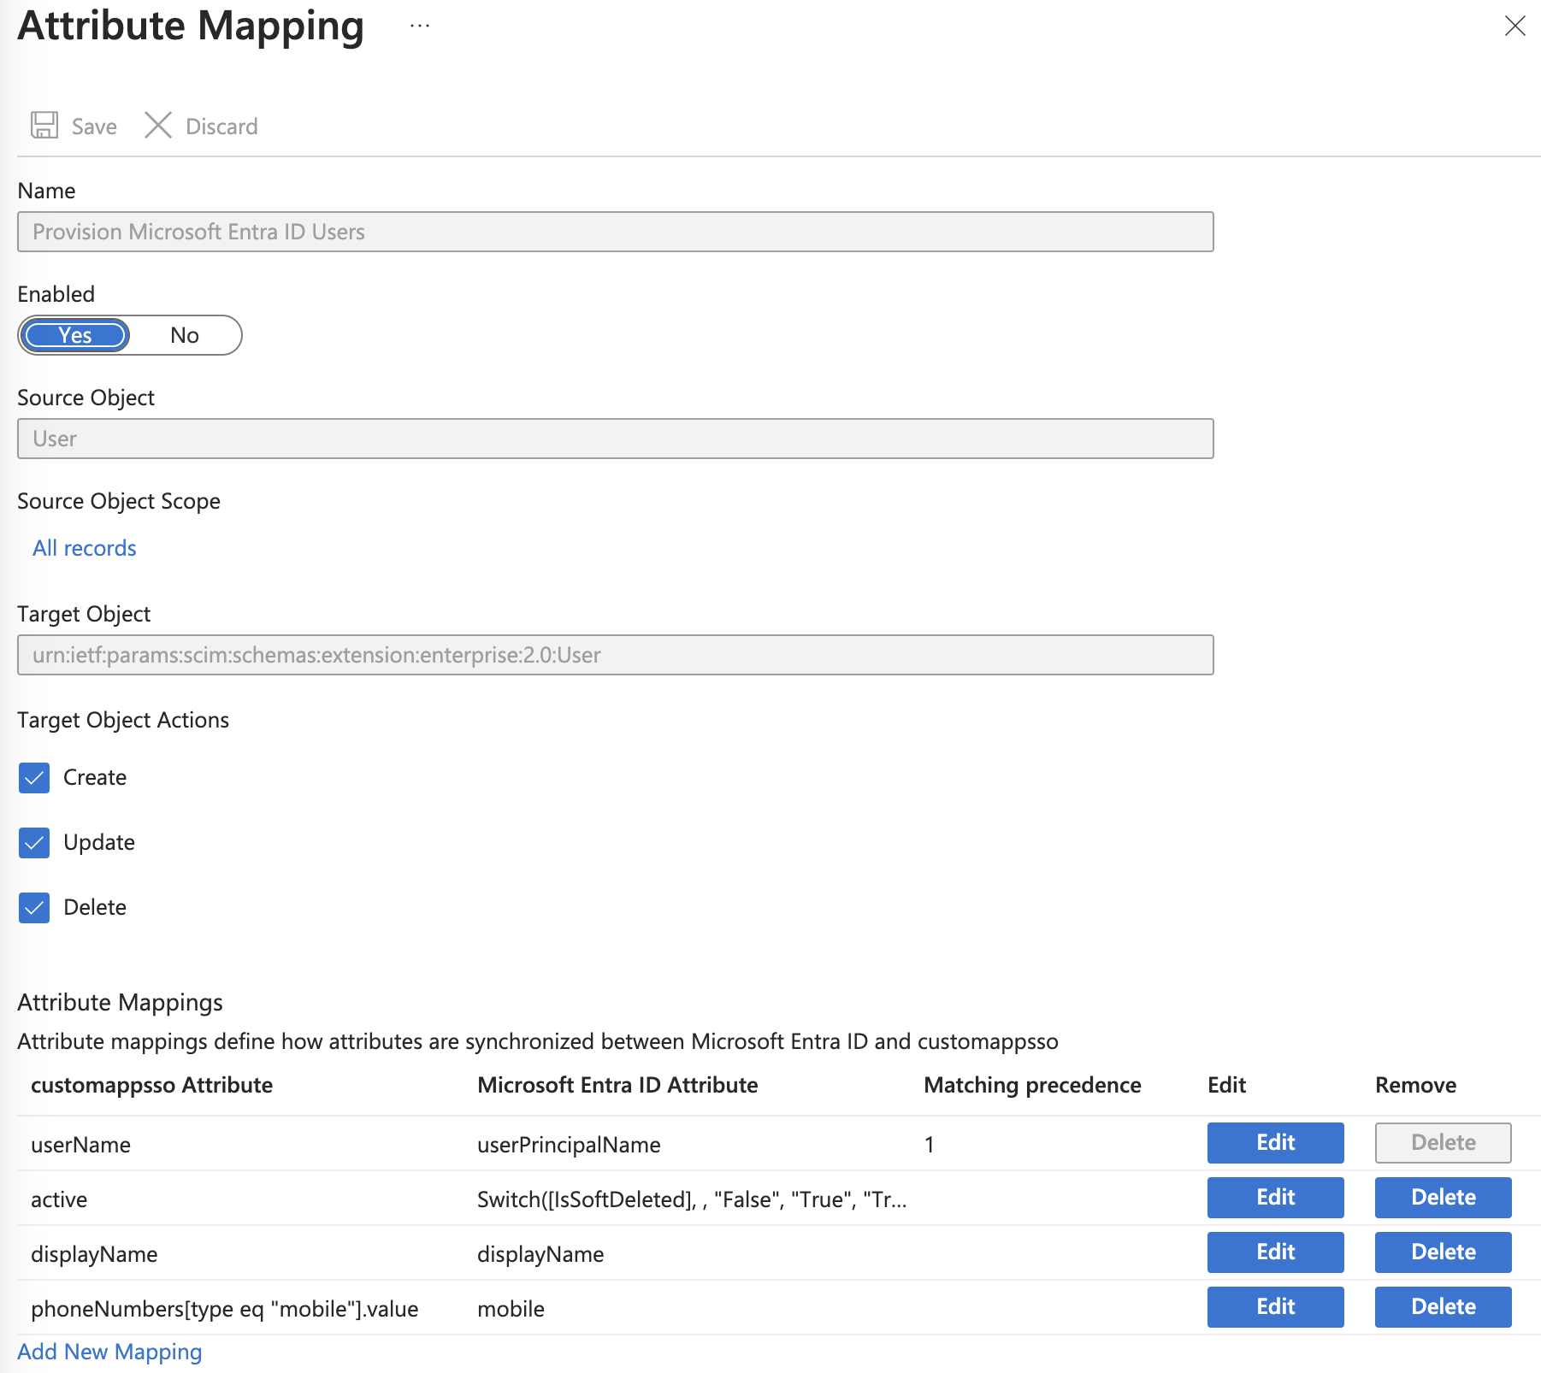Uncheck the Delete action checkbox

click(34, 907)
